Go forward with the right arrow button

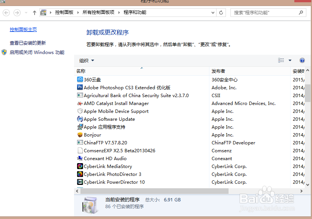pos(17,13)
